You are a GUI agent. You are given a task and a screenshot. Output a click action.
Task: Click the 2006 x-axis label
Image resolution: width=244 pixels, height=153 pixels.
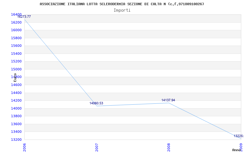tap(24, 147)
